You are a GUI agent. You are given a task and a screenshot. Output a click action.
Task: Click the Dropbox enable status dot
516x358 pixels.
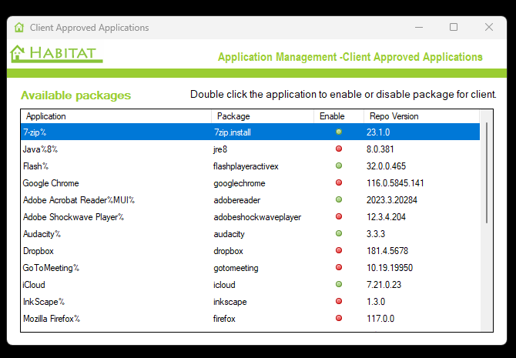pyautogui.click(x=338, y=250)
